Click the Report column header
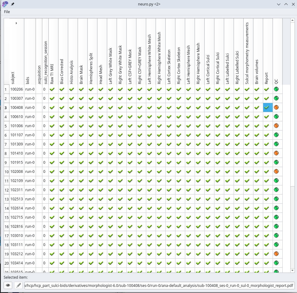297x293 pixels. (268, 52)
